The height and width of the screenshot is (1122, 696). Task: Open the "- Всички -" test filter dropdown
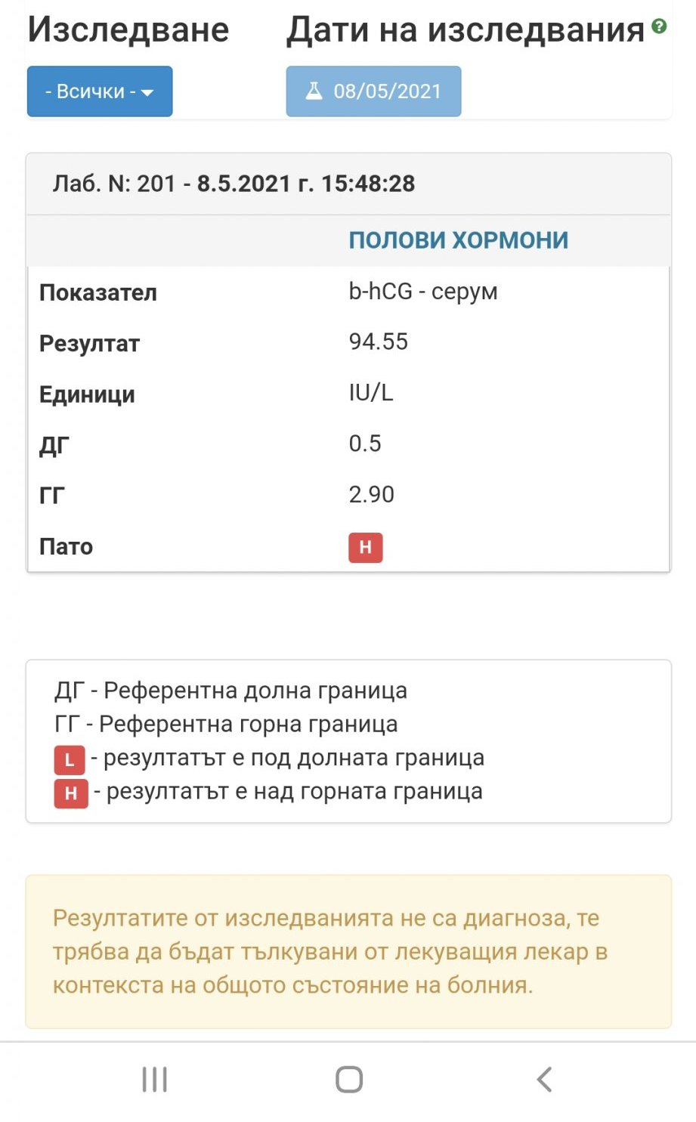point(100,91)
